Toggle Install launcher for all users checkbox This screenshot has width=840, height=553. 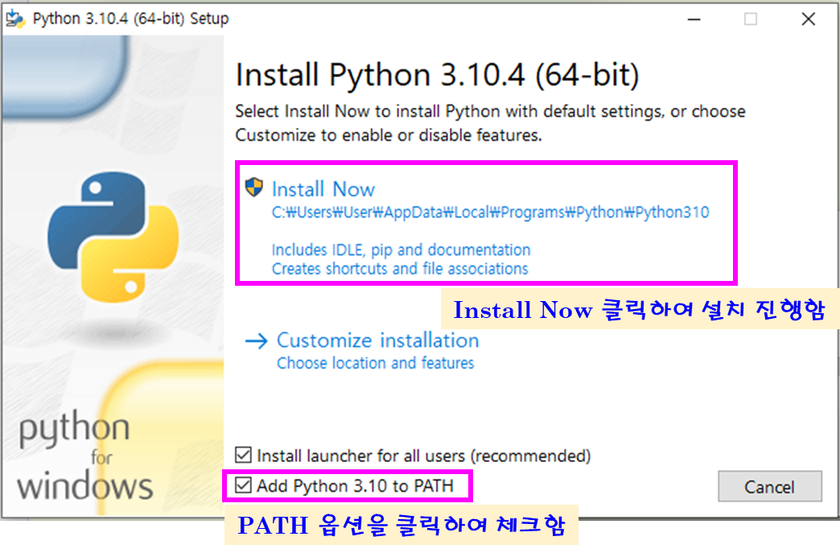[x=243, y=455]
